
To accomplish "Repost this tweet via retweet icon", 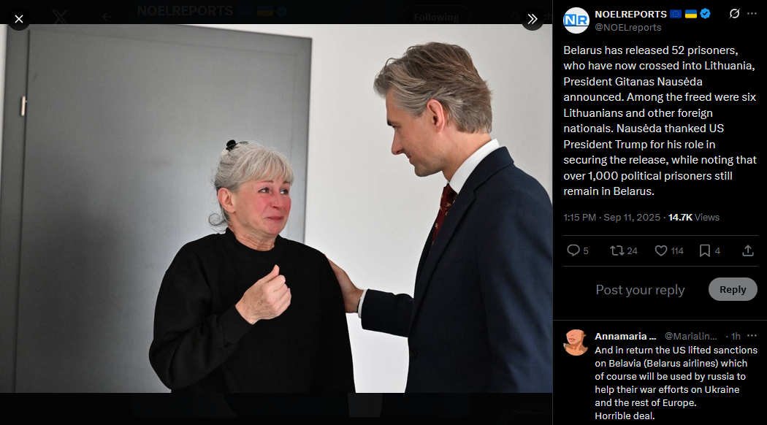I will [617, 250].
